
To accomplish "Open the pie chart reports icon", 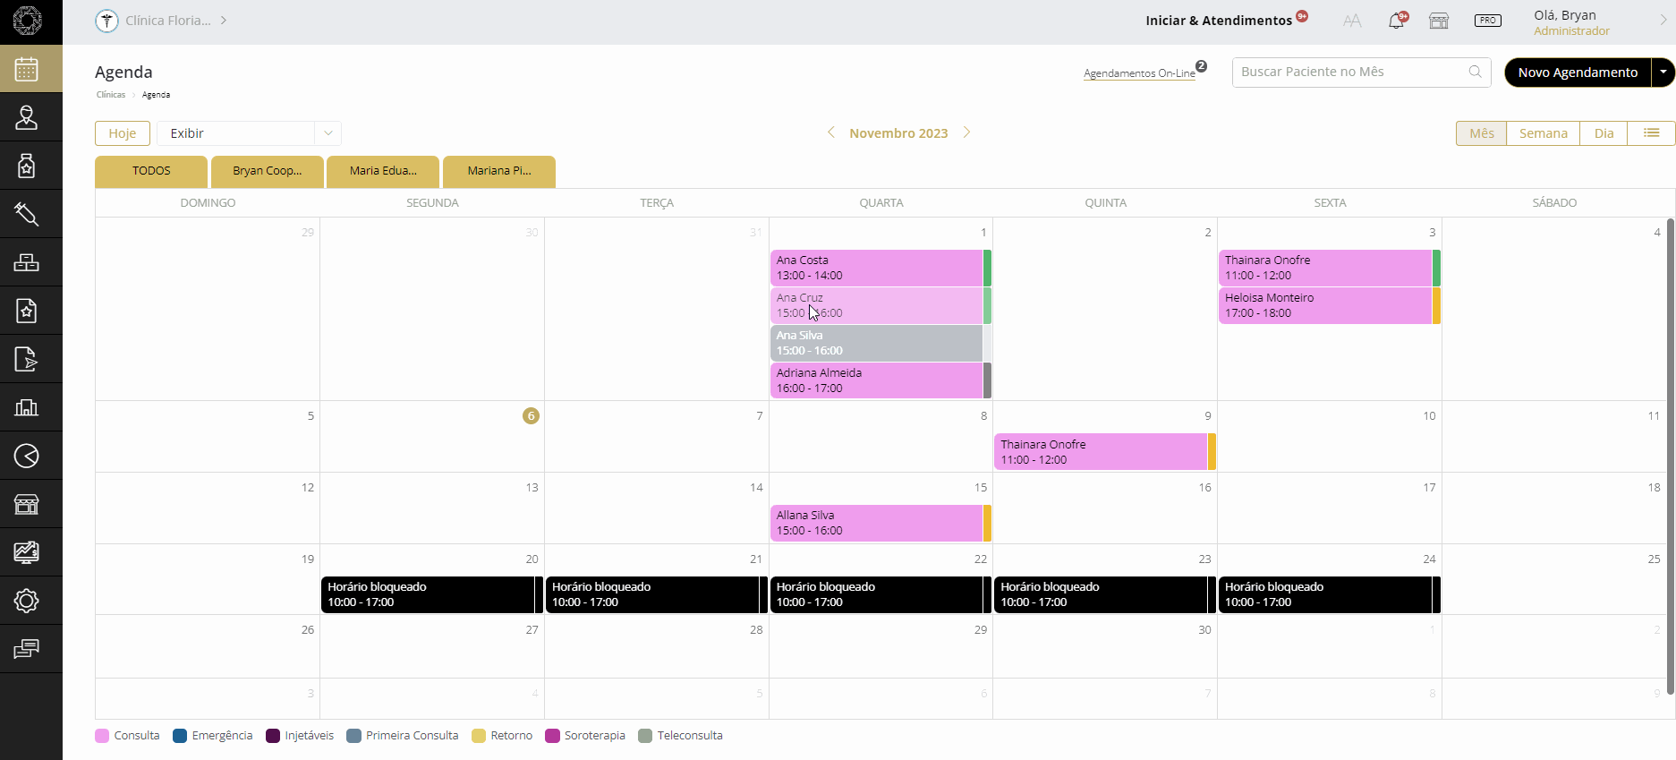I will [27, 456].
